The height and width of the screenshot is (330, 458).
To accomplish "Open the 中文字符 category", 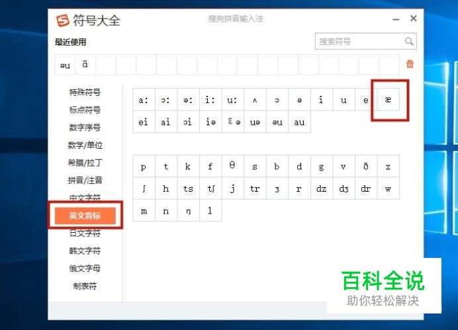I will [x=85, y=198].
